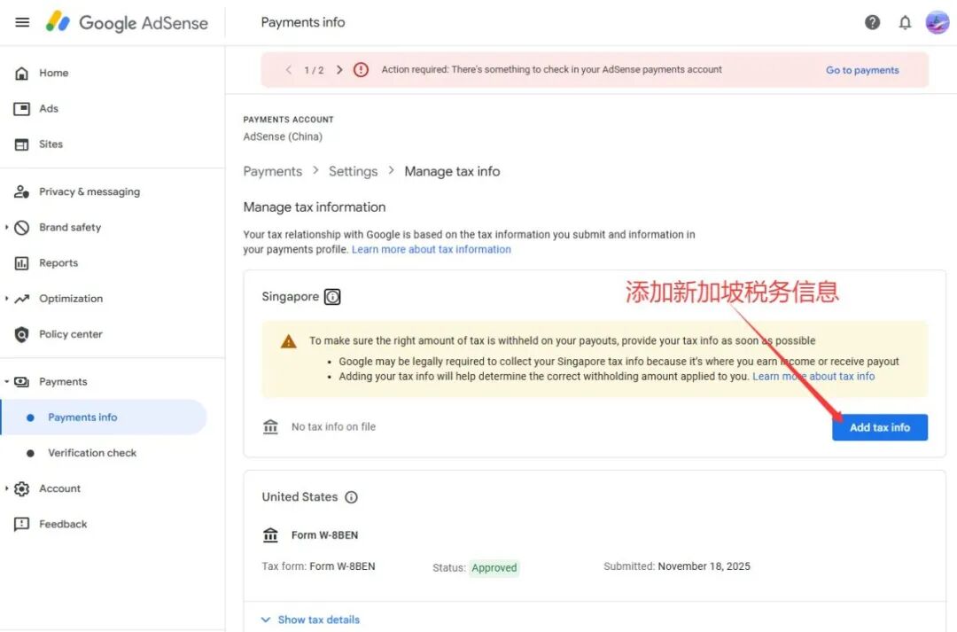Click the Privacy & messaging icon
Screen dimensions: 957x632
point(21,191)
